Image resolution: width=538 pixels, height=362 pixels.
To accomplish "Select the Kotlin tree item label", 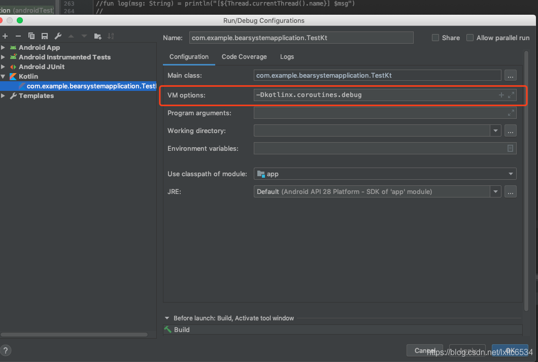I will pos(28,76).
